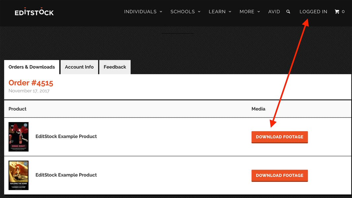This screenshot has width=352, height=198.
Task: Click the Order #4515 heading
Action: point(31,83)
